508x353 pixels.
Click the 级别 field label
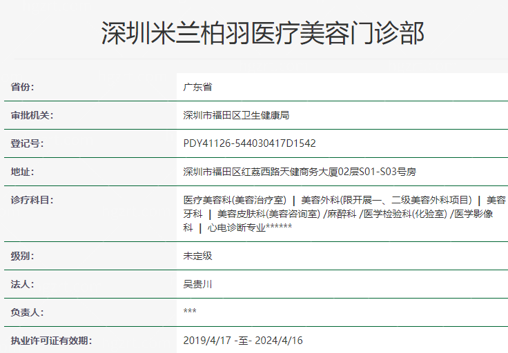coord(22,256)
